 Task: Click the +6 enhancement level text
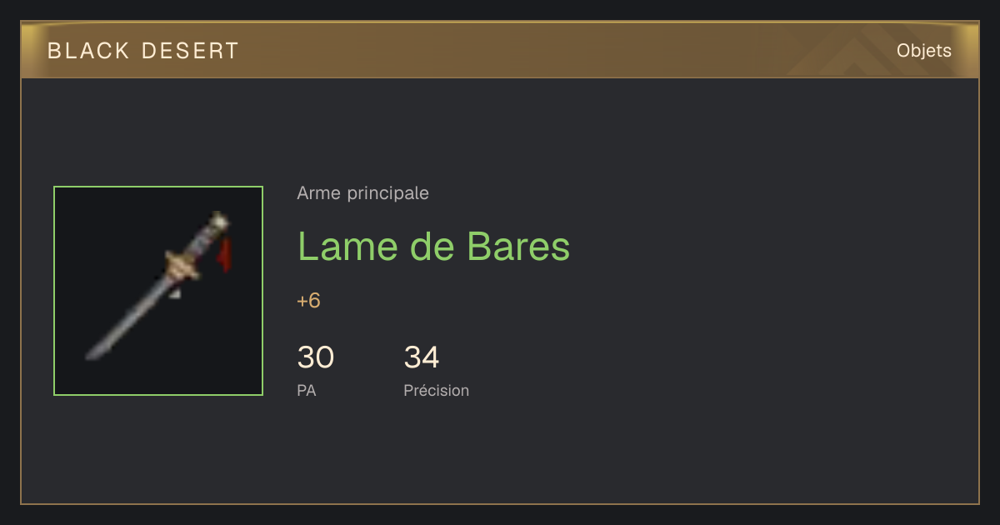[309, 301]
